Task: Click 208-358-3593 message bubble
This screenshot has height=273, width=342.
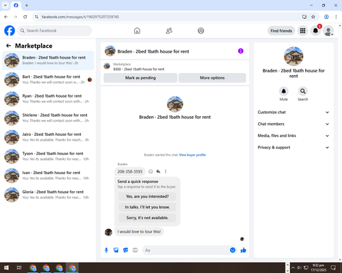Action: pyautogui.click(x=130, y=171)
